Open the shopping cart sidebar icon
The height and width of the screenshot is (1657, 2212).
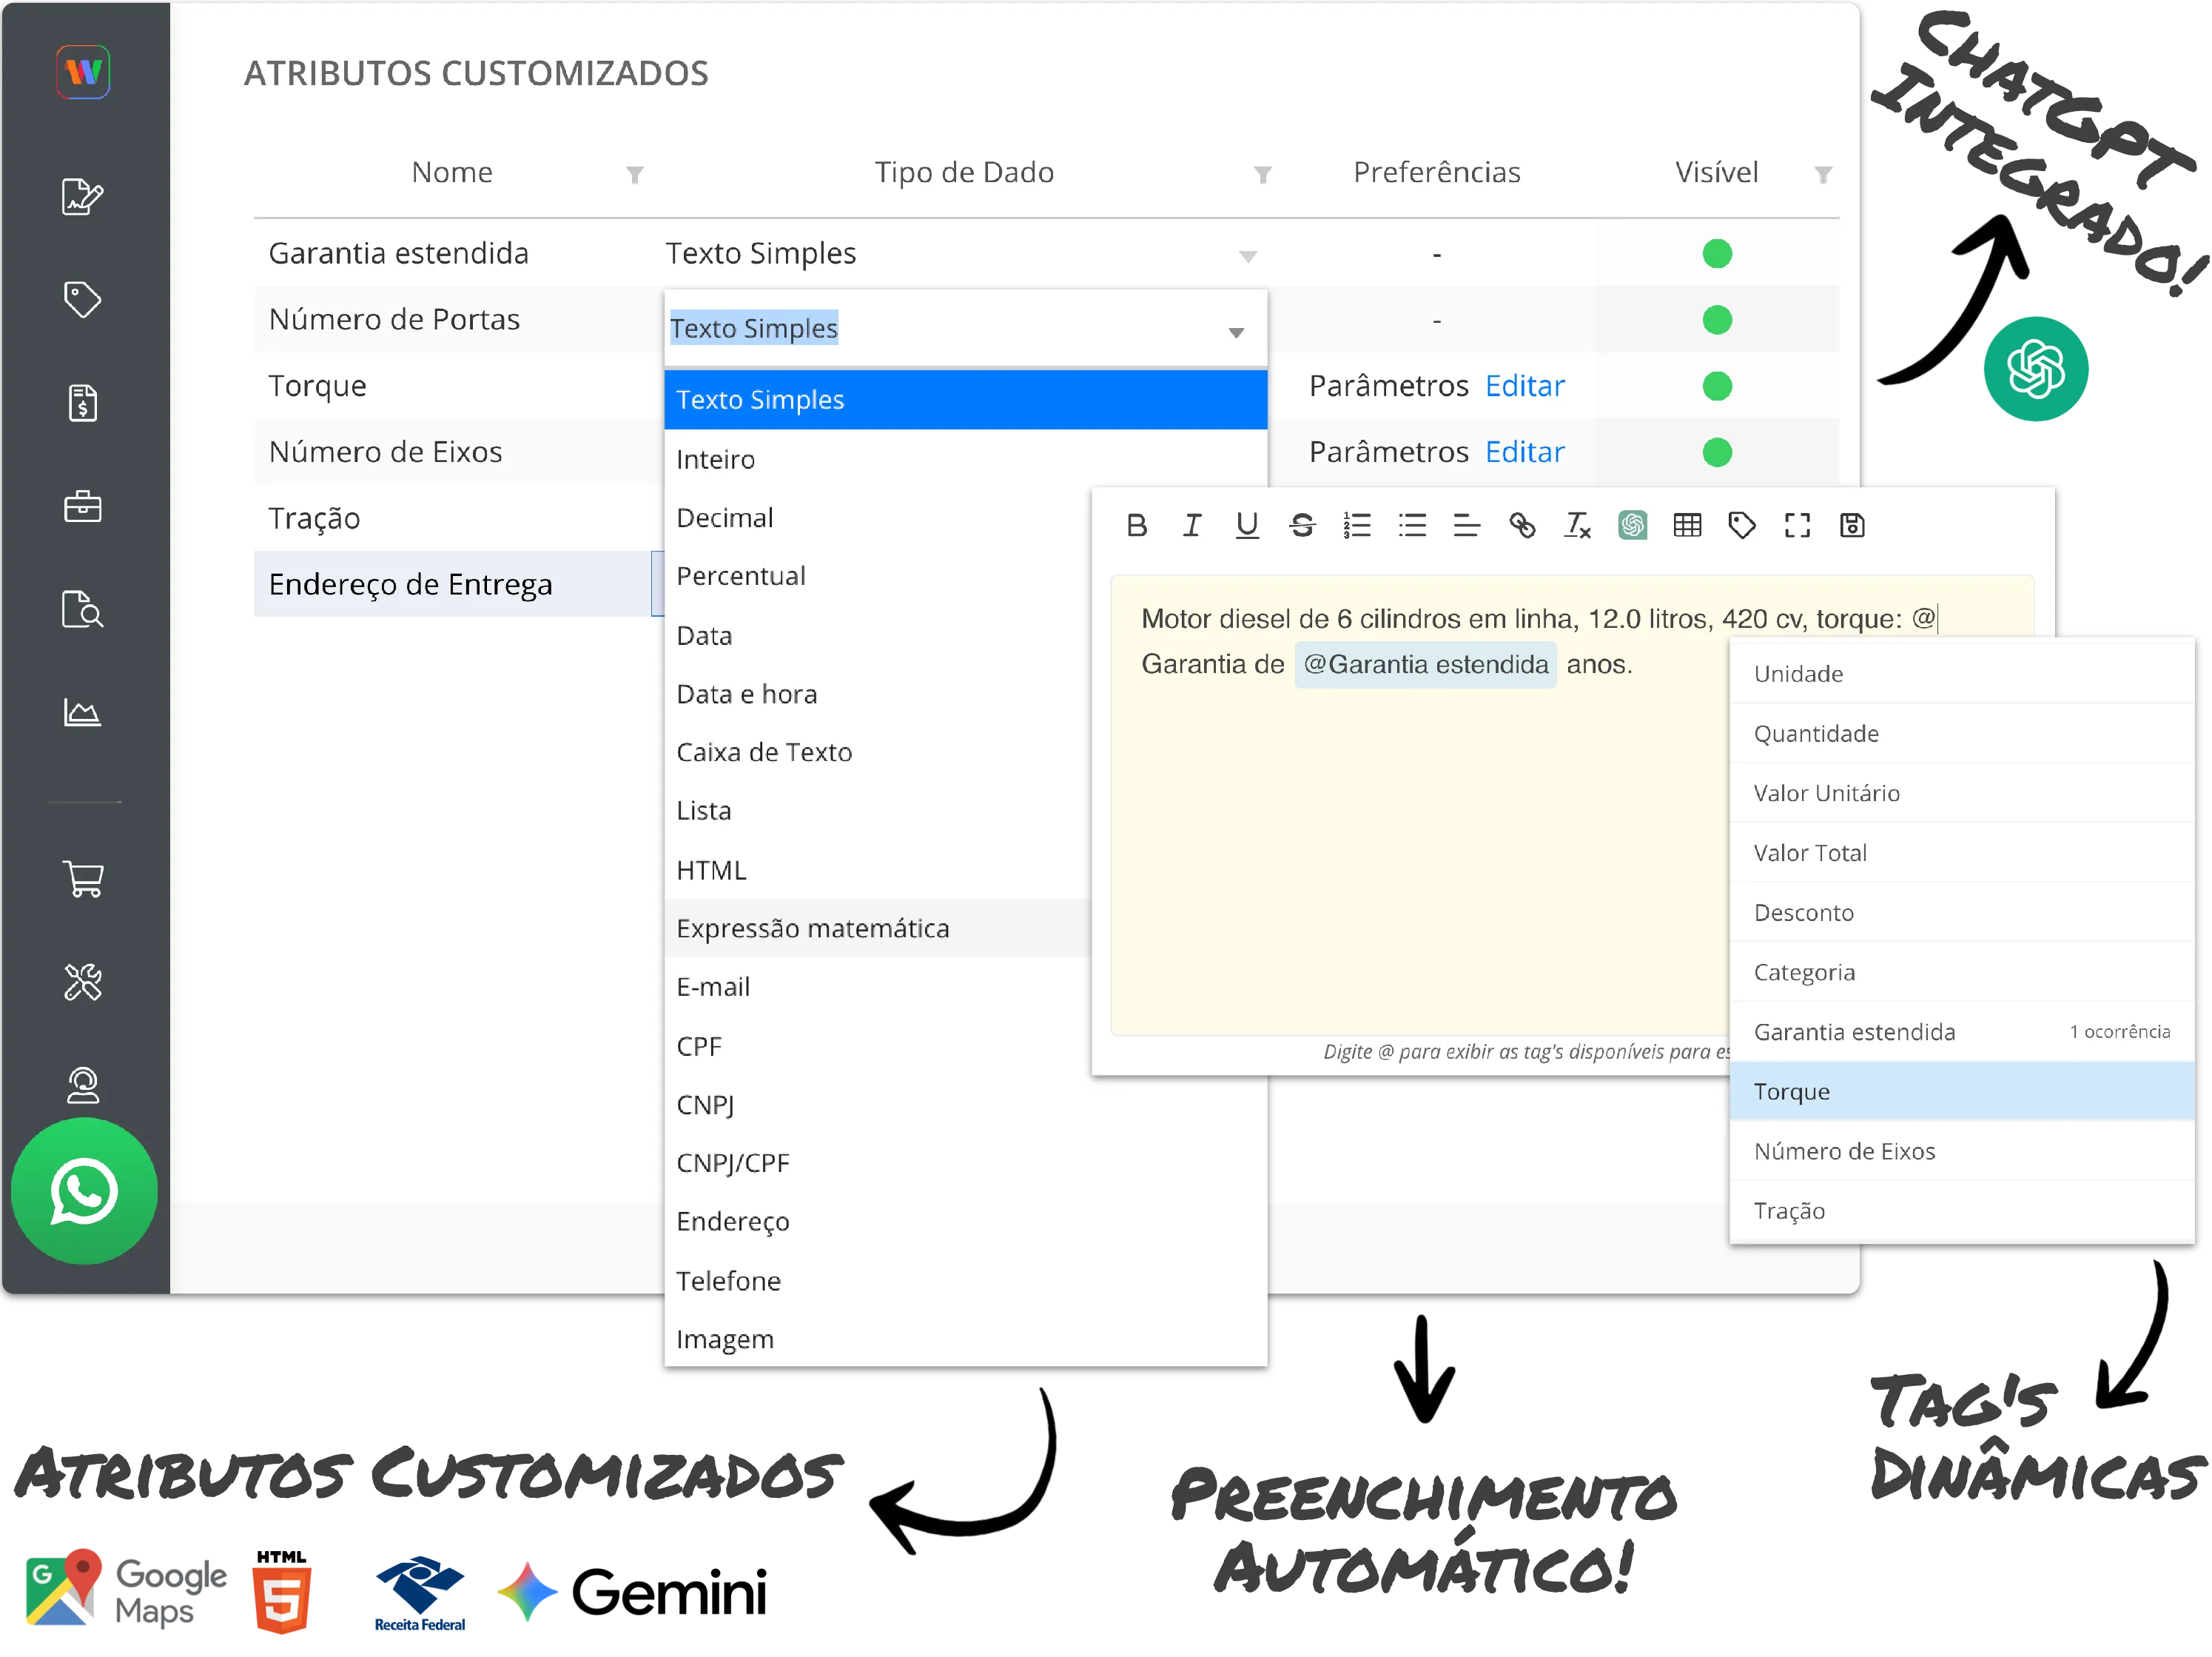tap(83, 880)
